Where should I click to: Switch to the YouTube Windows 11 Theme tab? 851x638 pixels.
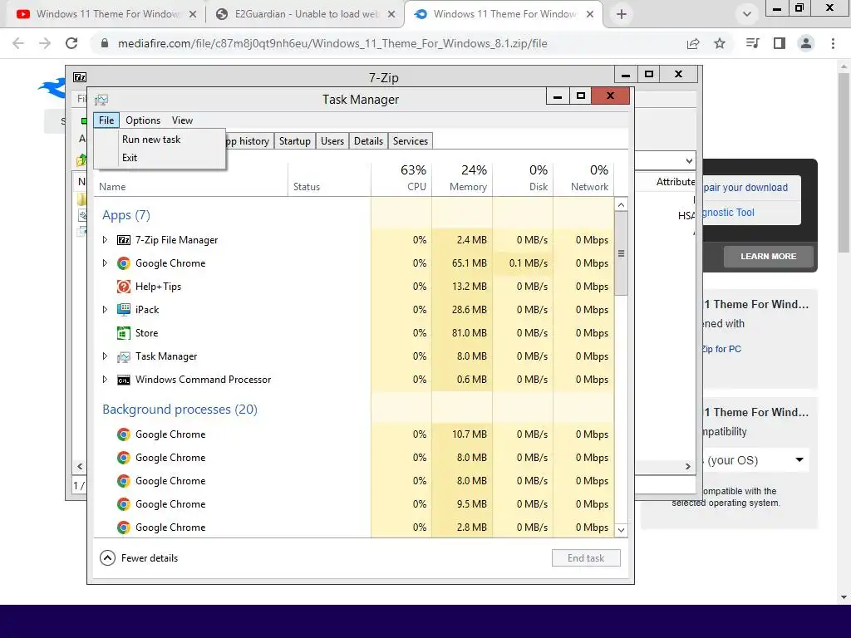[107, 14]
